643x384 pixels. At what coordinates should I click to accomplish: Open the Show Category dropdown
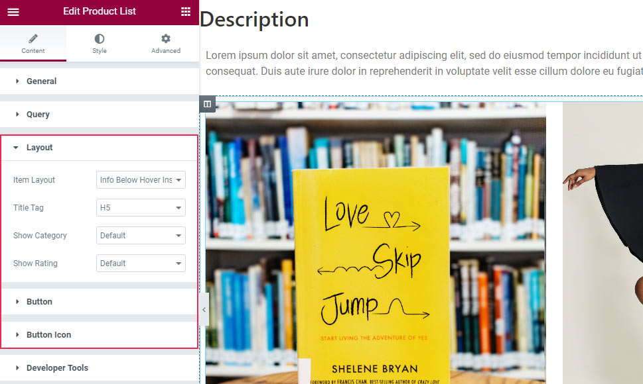pos(141,236)
